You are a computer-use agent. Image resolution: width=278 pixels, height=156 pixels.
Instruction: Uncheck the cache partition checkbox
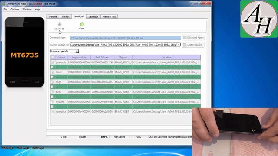click(52, 107)
